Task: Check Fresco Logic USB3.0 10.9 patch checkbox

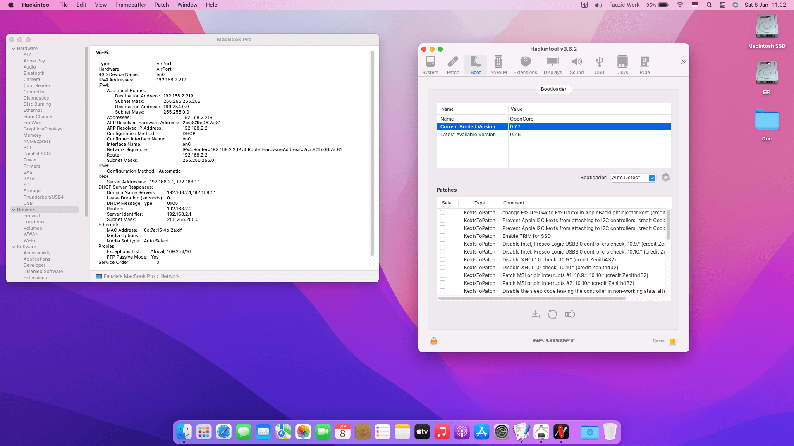Action: click(x=442, y=244)
